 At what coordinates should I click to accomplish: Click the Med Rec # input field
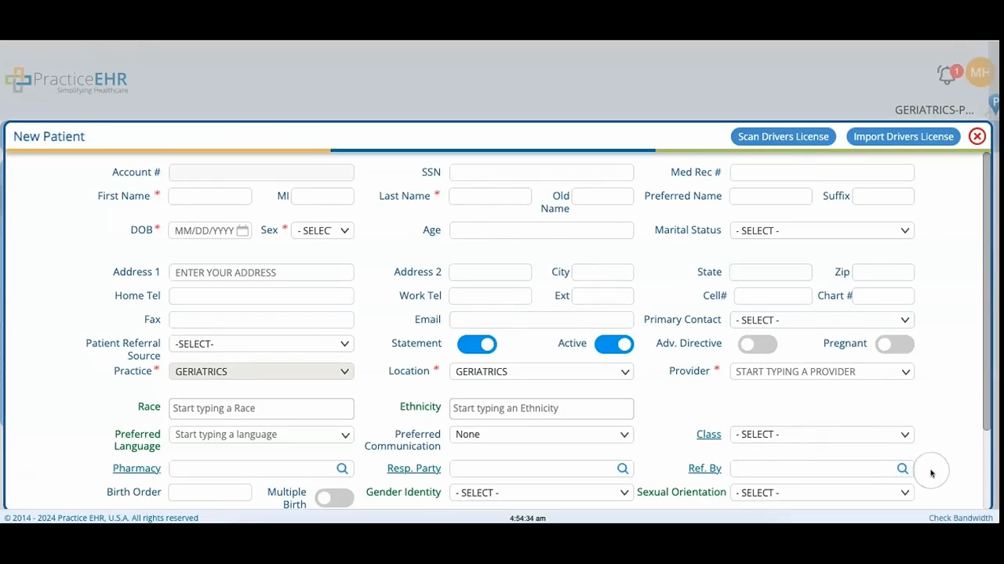(822, 172)
